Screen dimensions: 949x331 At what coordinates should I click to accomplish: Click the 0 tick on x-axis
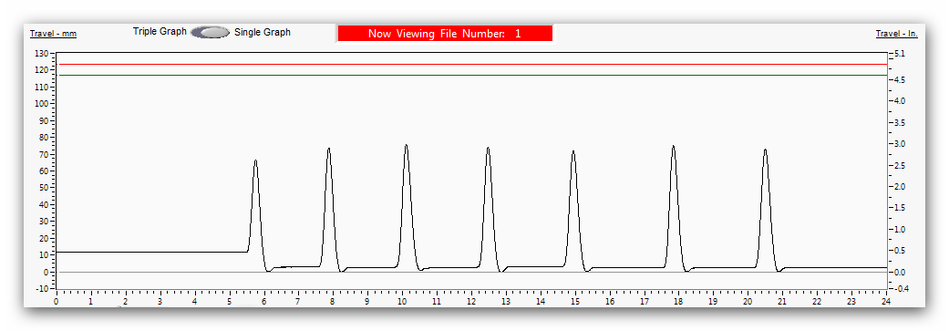coord(57,301)
